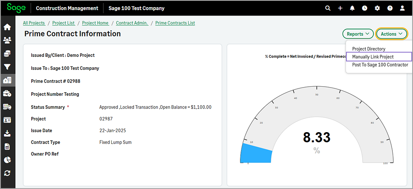Open Contract Admin. breadcrumb link
Screen dimensions: 413x189
(132, 23)
